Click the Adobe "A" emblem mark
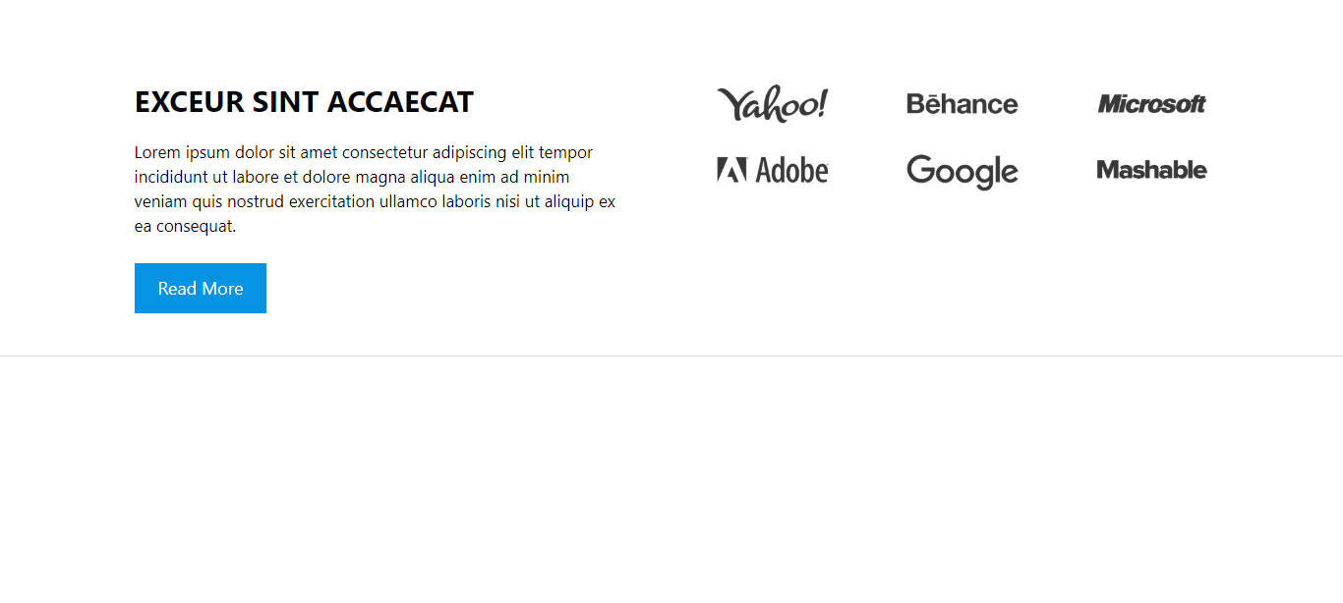 pyautogui.click(x=731, y=170)
